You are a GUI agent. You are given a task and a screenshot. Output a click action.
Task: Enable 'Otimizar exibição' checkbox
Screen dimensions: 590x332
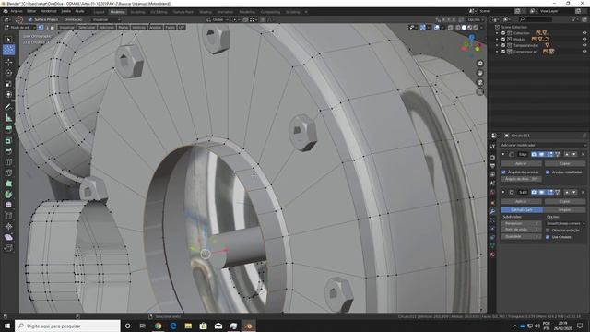pos(548,230)
